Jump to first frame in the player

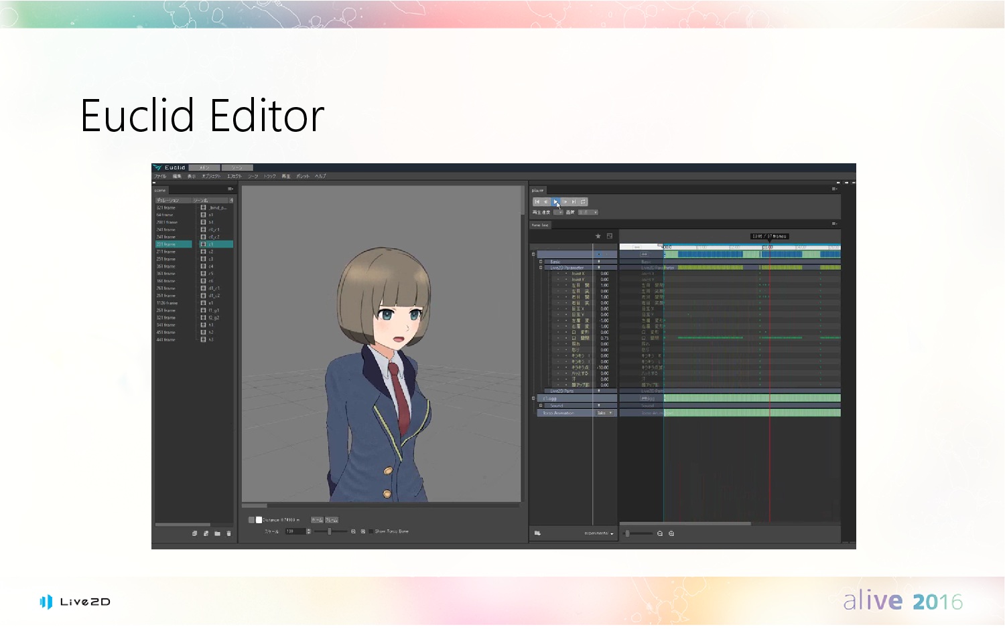[x=537, y=201]
